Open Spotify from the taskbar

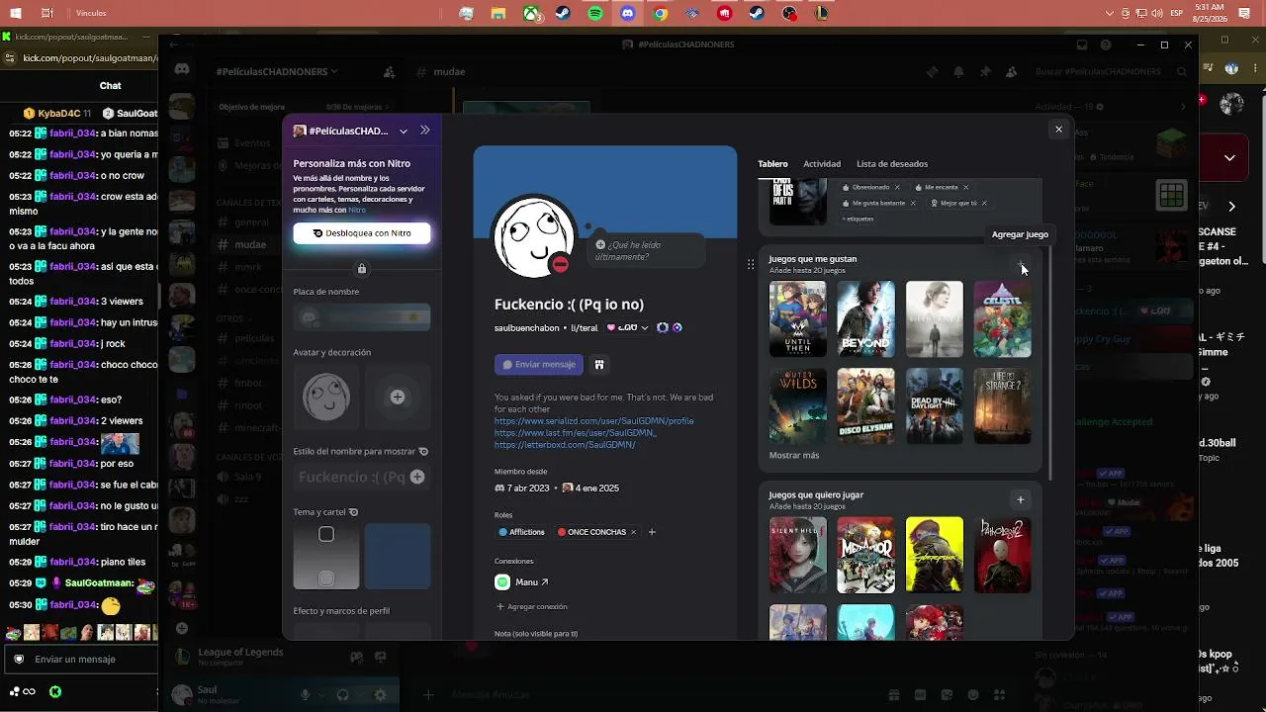595,14
